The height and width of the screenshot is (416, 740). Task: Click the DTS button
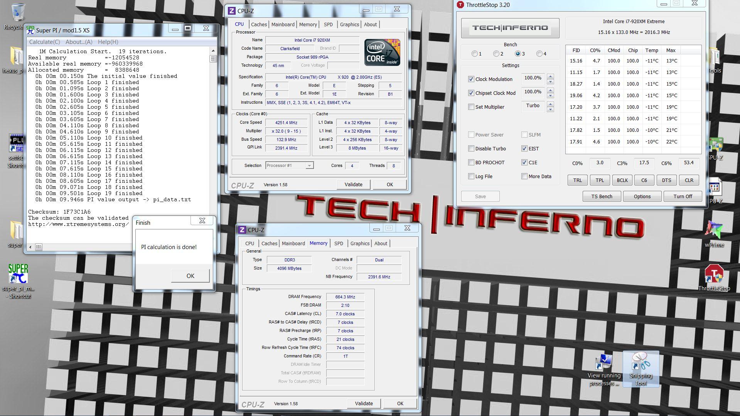point(666,180)
